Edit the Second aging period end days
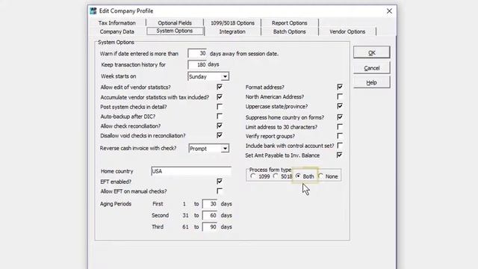The image size is (478, 269). coord(210,216)
